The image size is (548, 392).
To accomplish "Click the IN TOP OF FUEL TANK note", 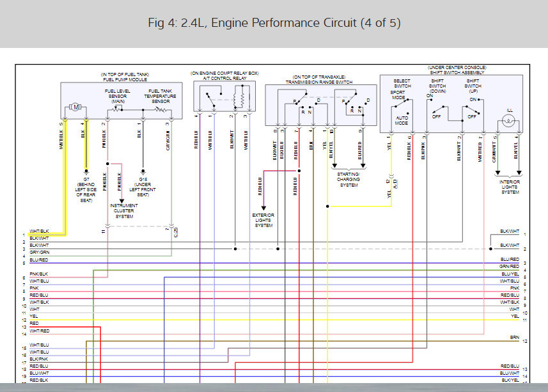I will point(125,74).
